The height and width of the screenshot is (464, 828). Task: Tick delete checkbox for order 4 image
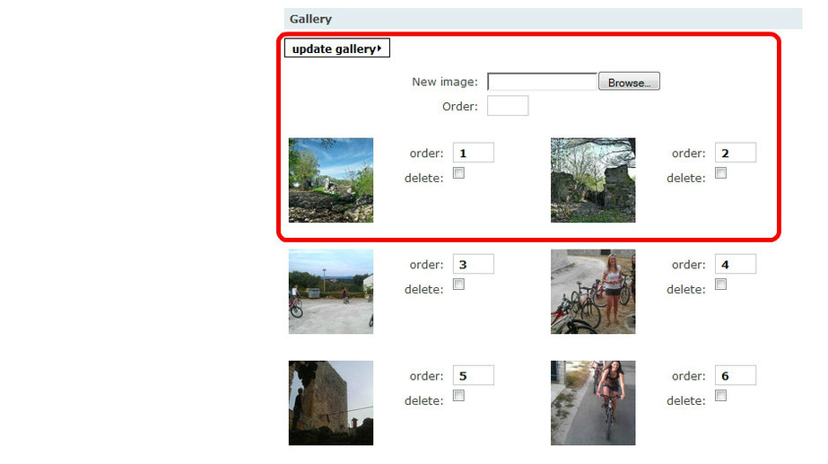(721, 285)
